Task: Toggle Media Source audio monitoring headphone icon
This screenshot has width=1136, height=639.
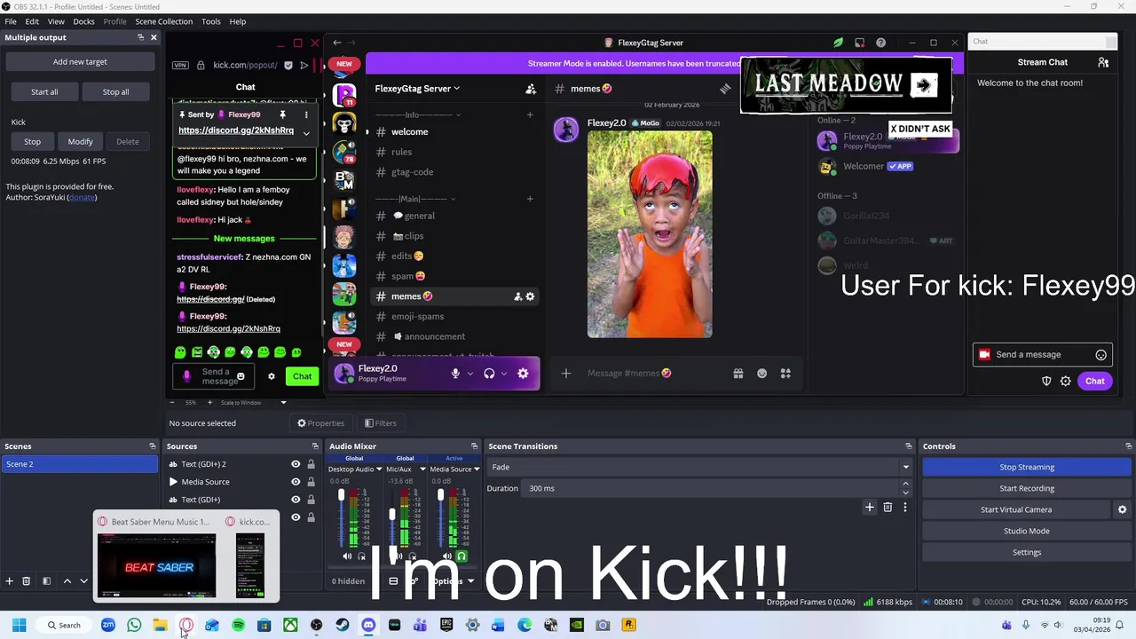Action: (x=461, y=556)
